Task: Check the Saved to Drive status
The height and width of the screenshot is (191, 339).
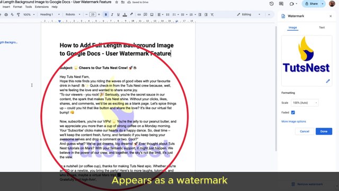Action: 138,2
